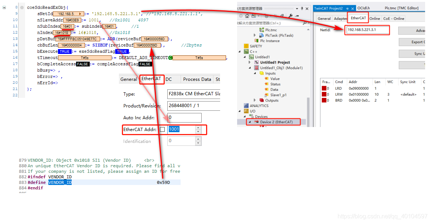Open the solution explorer window options dropdown arrow
Viewport: 431px width, 223px height.
[297, 8]
